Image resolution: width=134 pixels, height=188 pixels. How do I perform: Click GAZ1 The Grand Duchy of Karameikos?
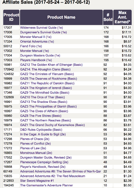[x=52, y=125]
